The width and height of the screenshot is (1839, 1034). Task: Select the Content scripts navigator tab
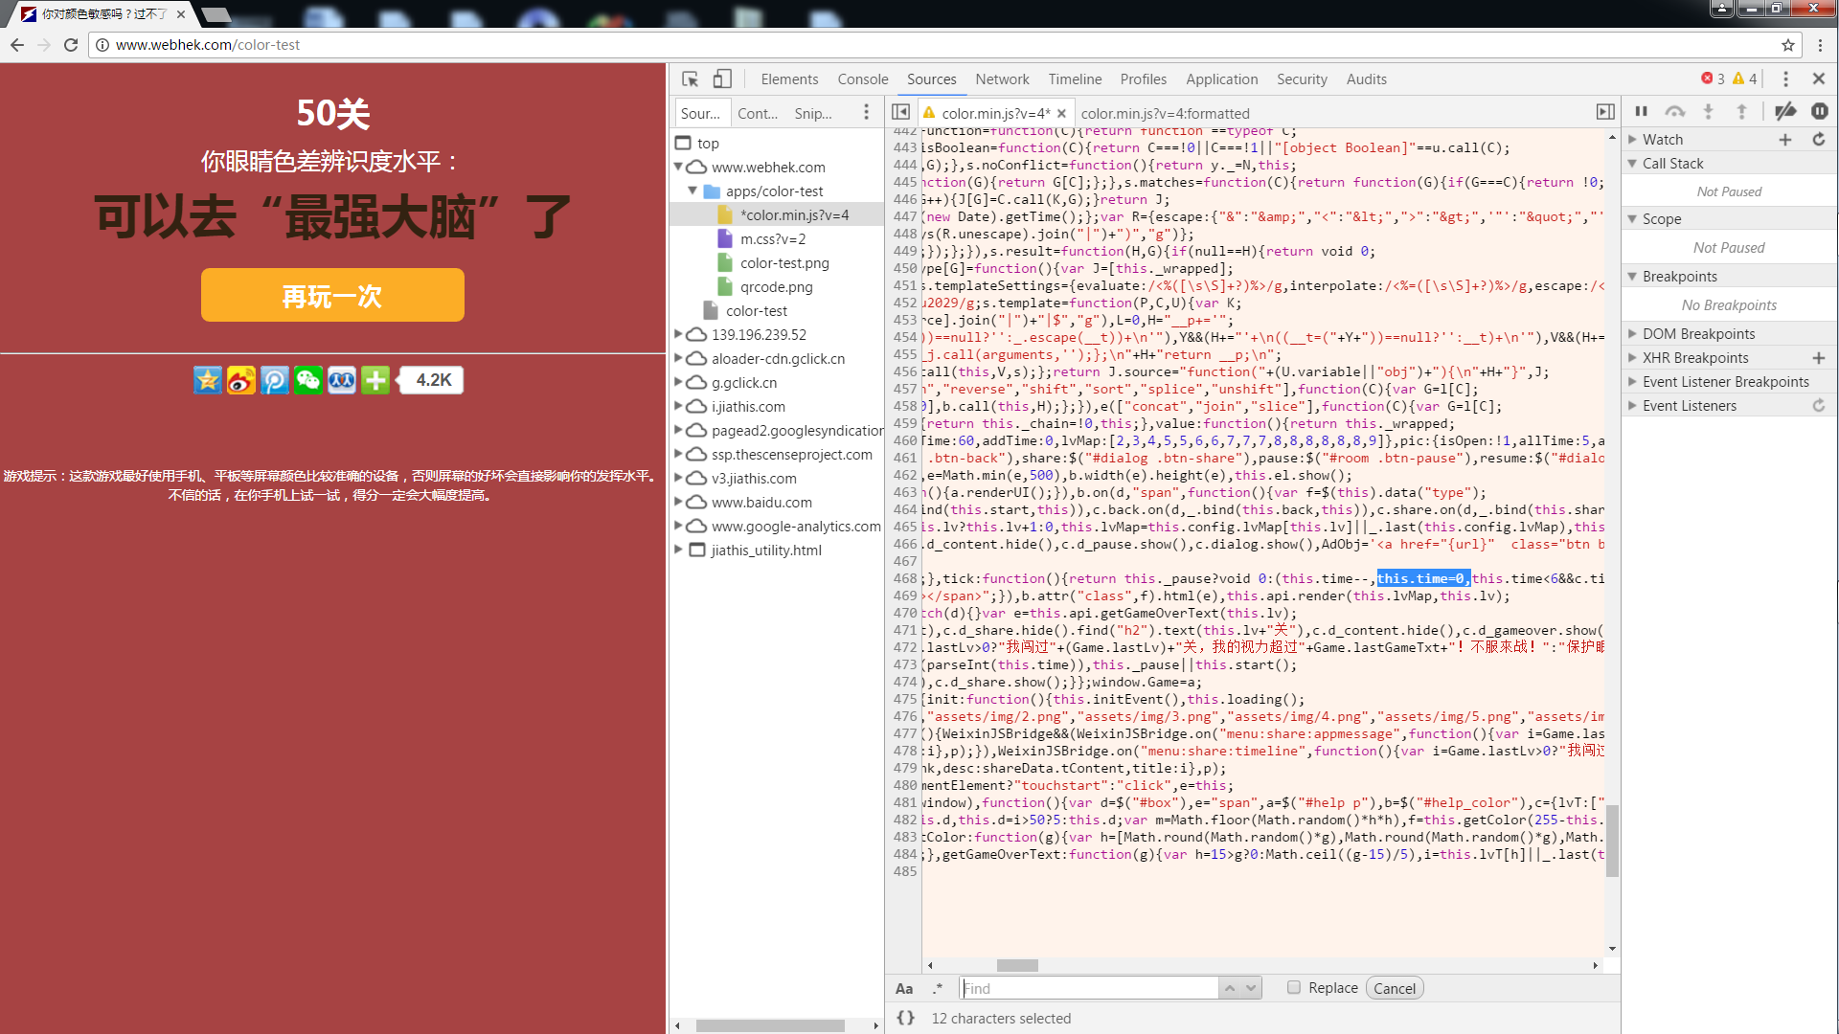coord(758,113)
